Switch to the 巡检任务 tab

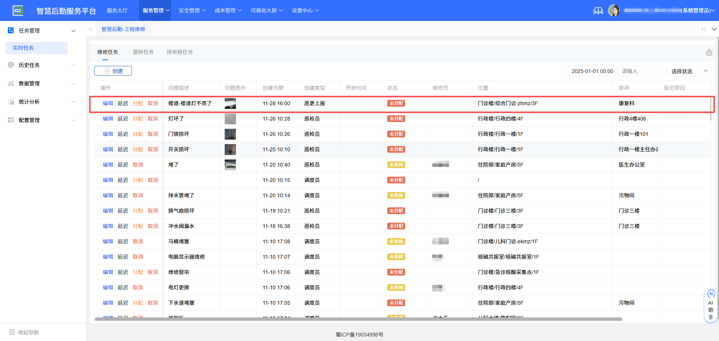tap(143, 52)
